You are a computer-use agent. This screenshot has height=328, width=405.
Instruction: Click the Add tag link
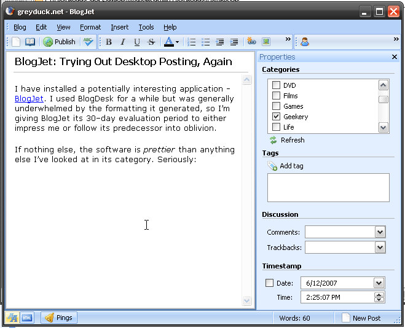click(x=285, y=166)
